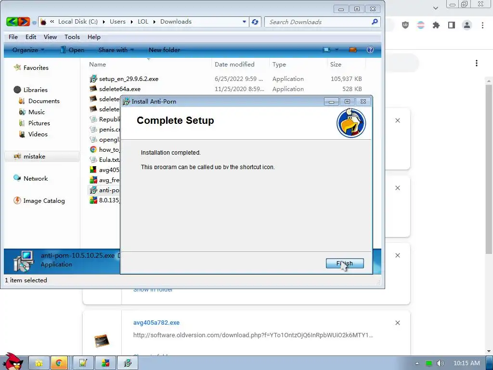The width and height of the screenshot is (493, 370).
Task: Click the Chrome extensions puzzle icon
Action: coord(436,25)
